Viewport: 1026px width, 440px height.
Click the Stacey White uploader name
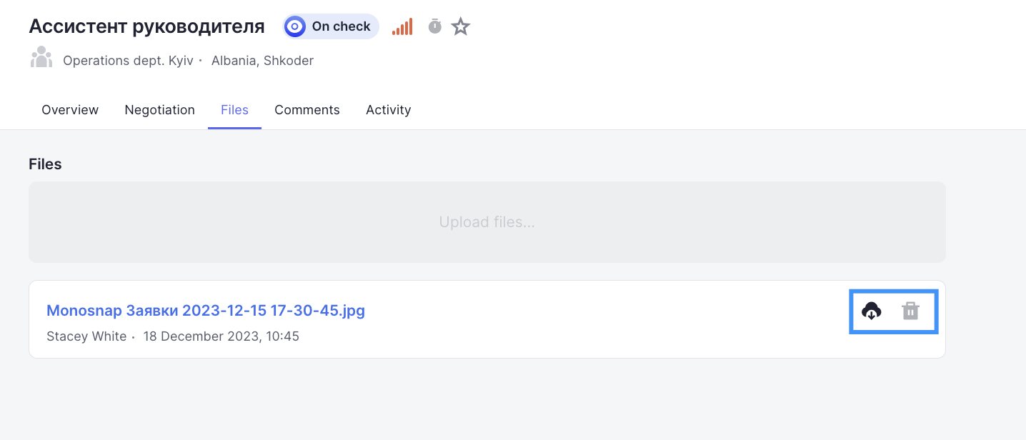(x=86, y=336)
